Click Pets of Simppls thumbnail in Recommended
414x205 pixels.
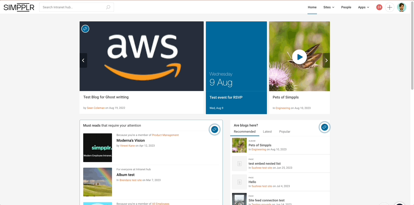tap(239, 145)
